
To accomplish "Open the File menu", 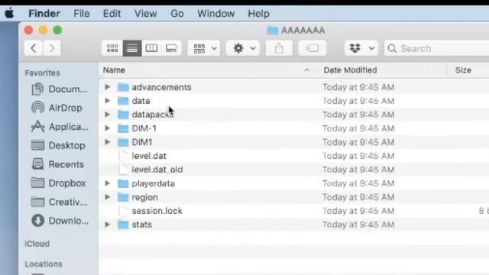I will point(82,14).
